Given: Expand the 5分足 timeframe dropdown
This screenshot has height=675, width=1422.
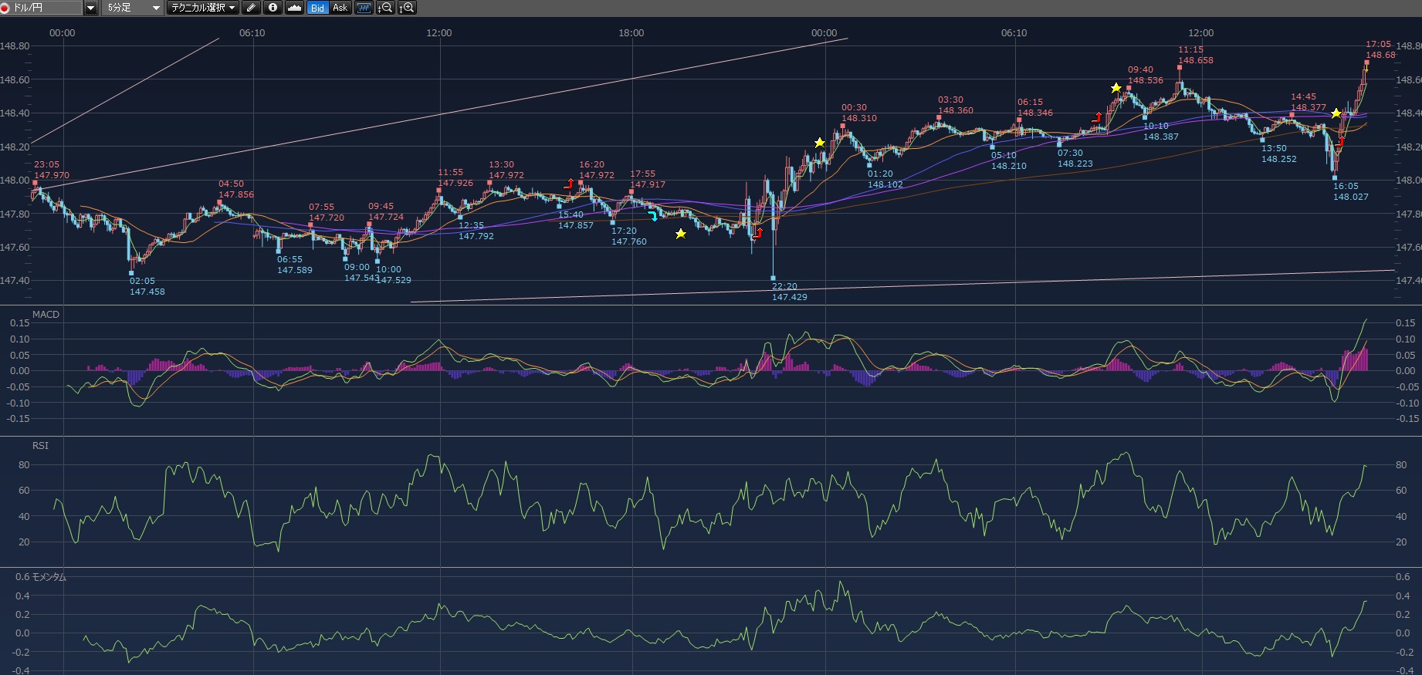Looking at the screenshot, I should tap(156, 8).
